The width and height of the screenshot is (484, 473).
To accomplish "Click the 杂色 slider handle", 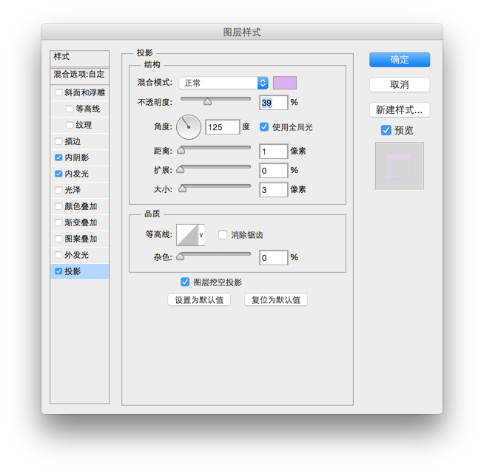I will [181, 256].
